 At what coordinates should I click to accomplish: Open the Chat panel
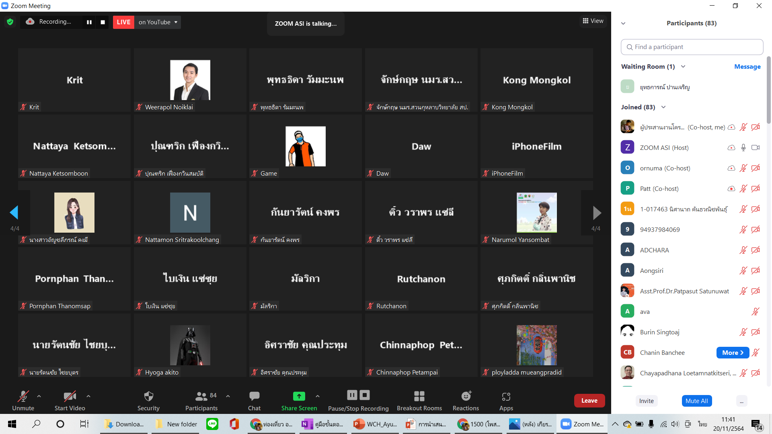[254, 401]
